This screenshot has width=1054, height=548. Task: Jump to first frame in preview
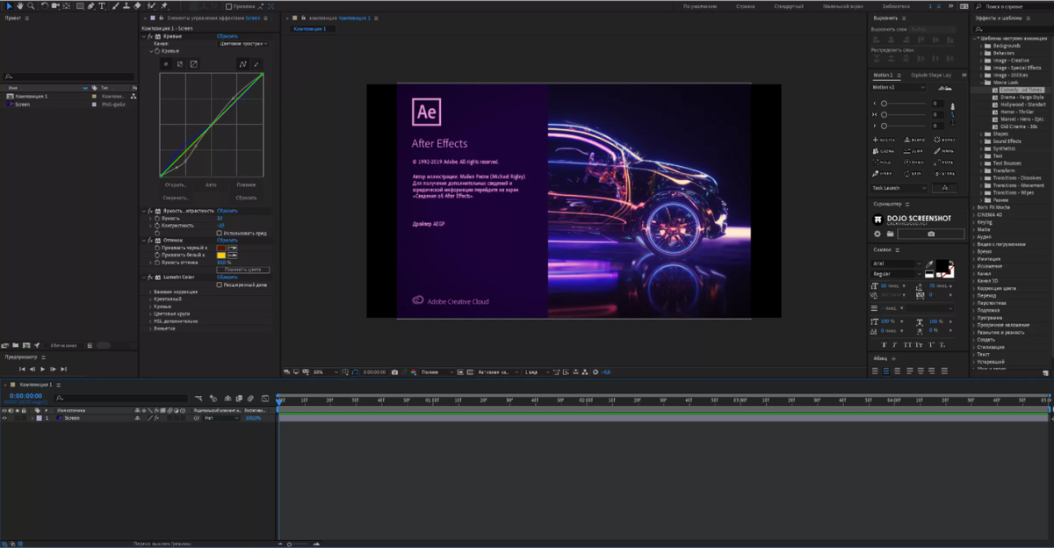click(x=22, y=369)
